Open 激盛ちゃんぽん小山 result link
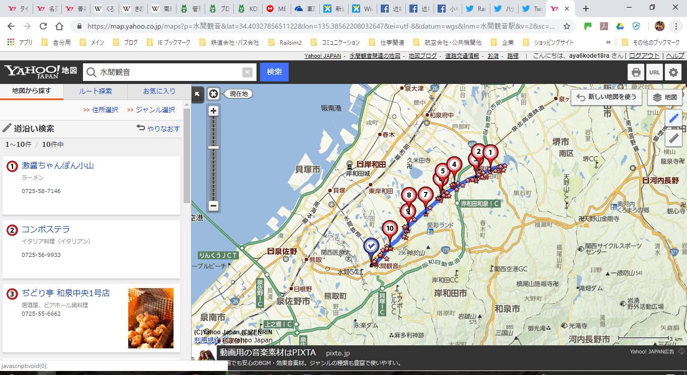 (57, 165)
